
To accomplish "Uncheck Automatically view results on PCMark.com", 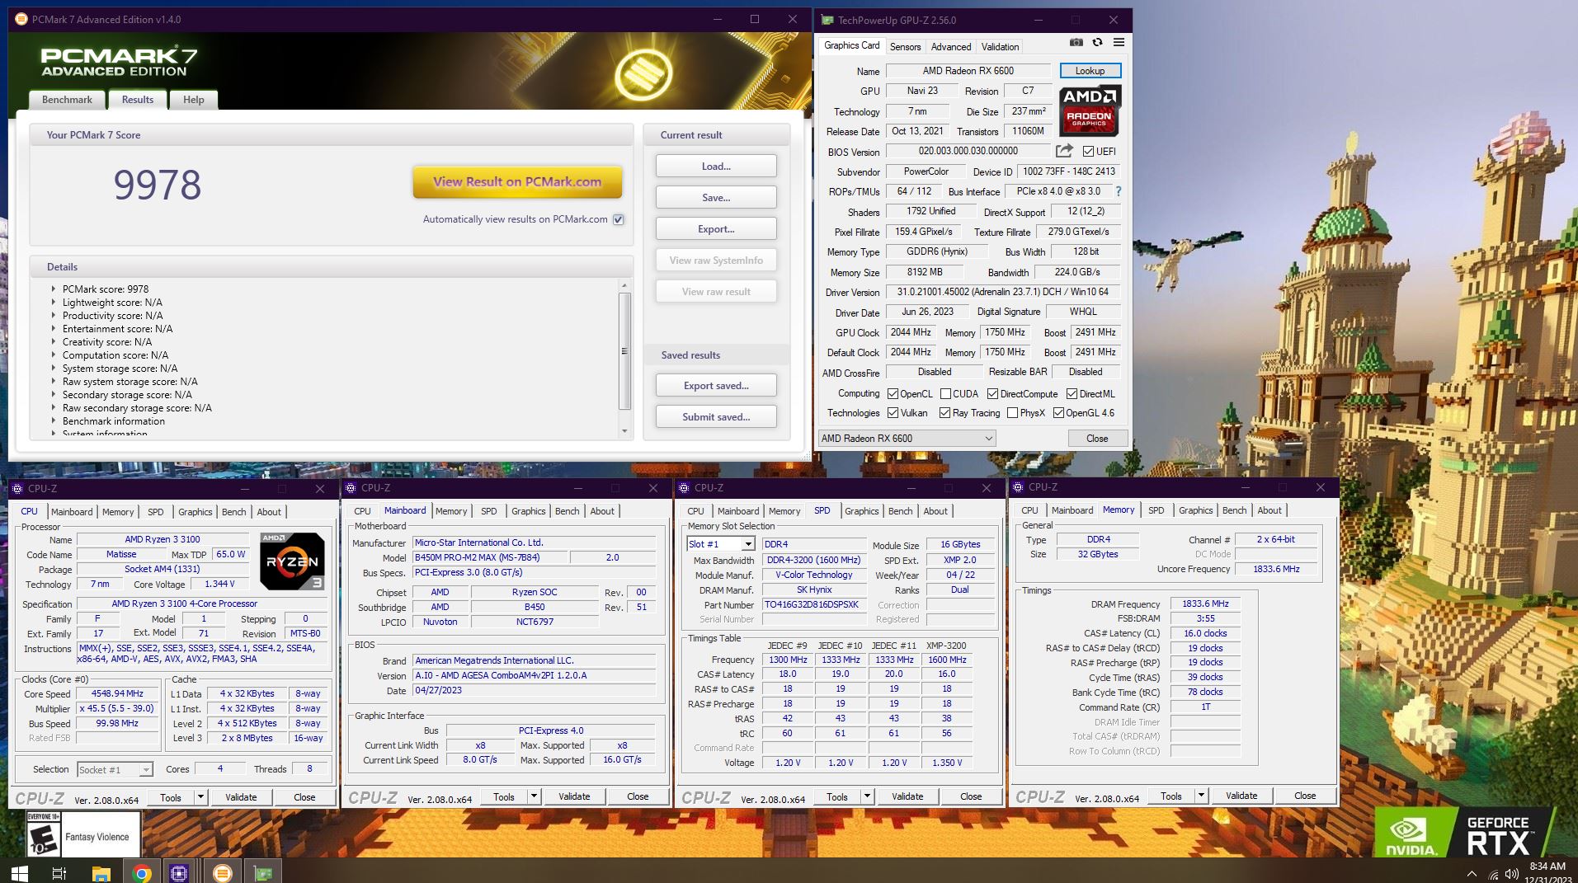I will 618,219.
